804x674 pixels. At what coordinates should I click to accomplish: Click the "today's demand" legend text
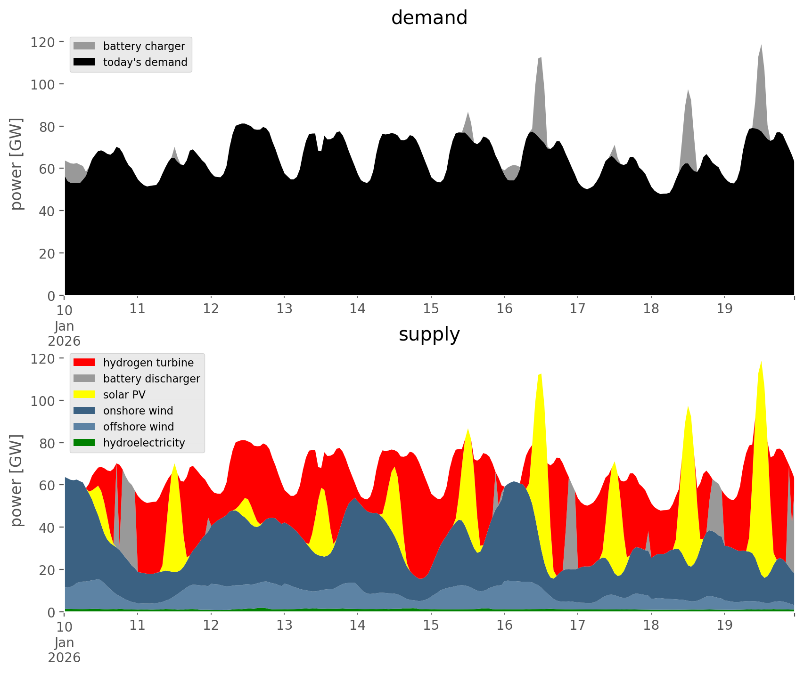(x=145, y=62)
